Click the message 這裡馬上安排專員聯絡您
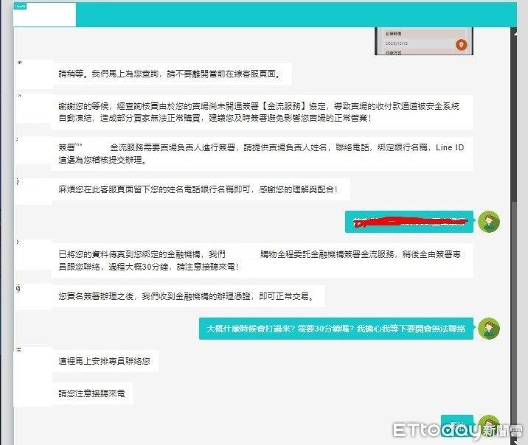Screen dimensions: 528x445 pos(106,362)
